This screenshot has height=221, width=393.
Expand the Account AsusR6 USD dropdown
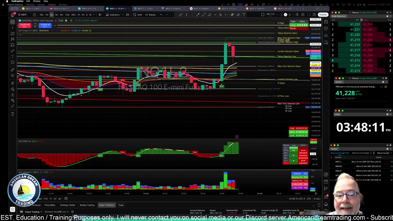click(x=57, y=212)
